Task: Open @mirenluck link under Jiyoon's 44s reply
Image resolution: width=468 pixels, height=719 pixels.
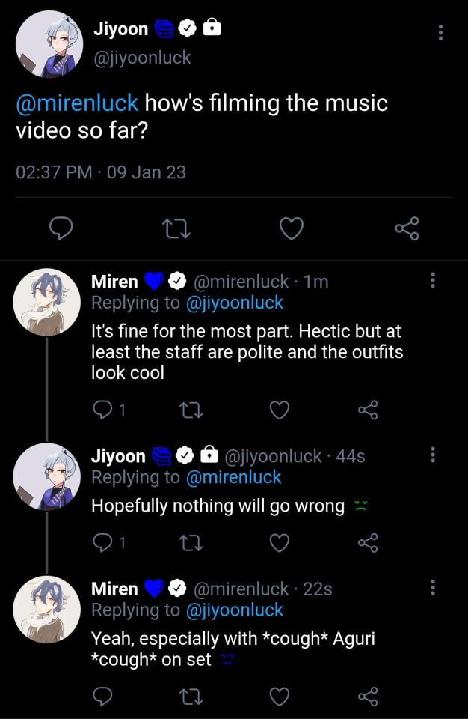Action: pos(233,477)
